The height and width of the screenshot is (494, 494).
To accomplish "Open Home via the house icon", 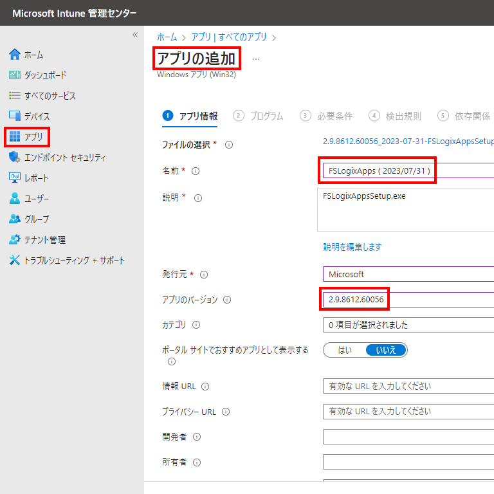I will tap(15, 54).
